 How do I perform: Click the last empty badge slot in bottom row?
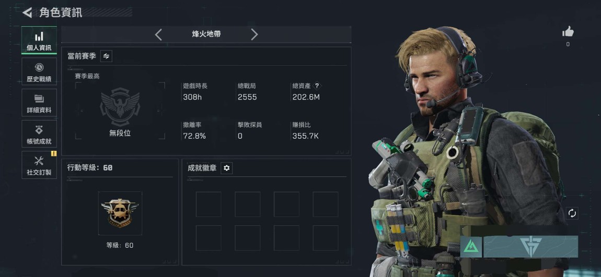point(326,238)
